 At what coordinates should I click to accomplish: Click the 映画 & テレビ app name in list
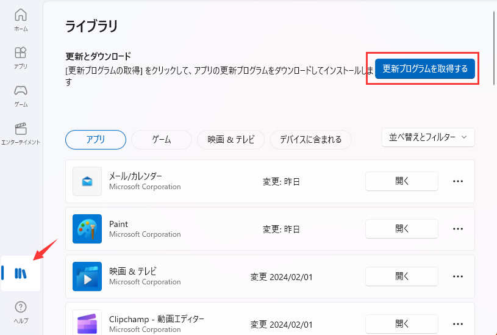132,272
